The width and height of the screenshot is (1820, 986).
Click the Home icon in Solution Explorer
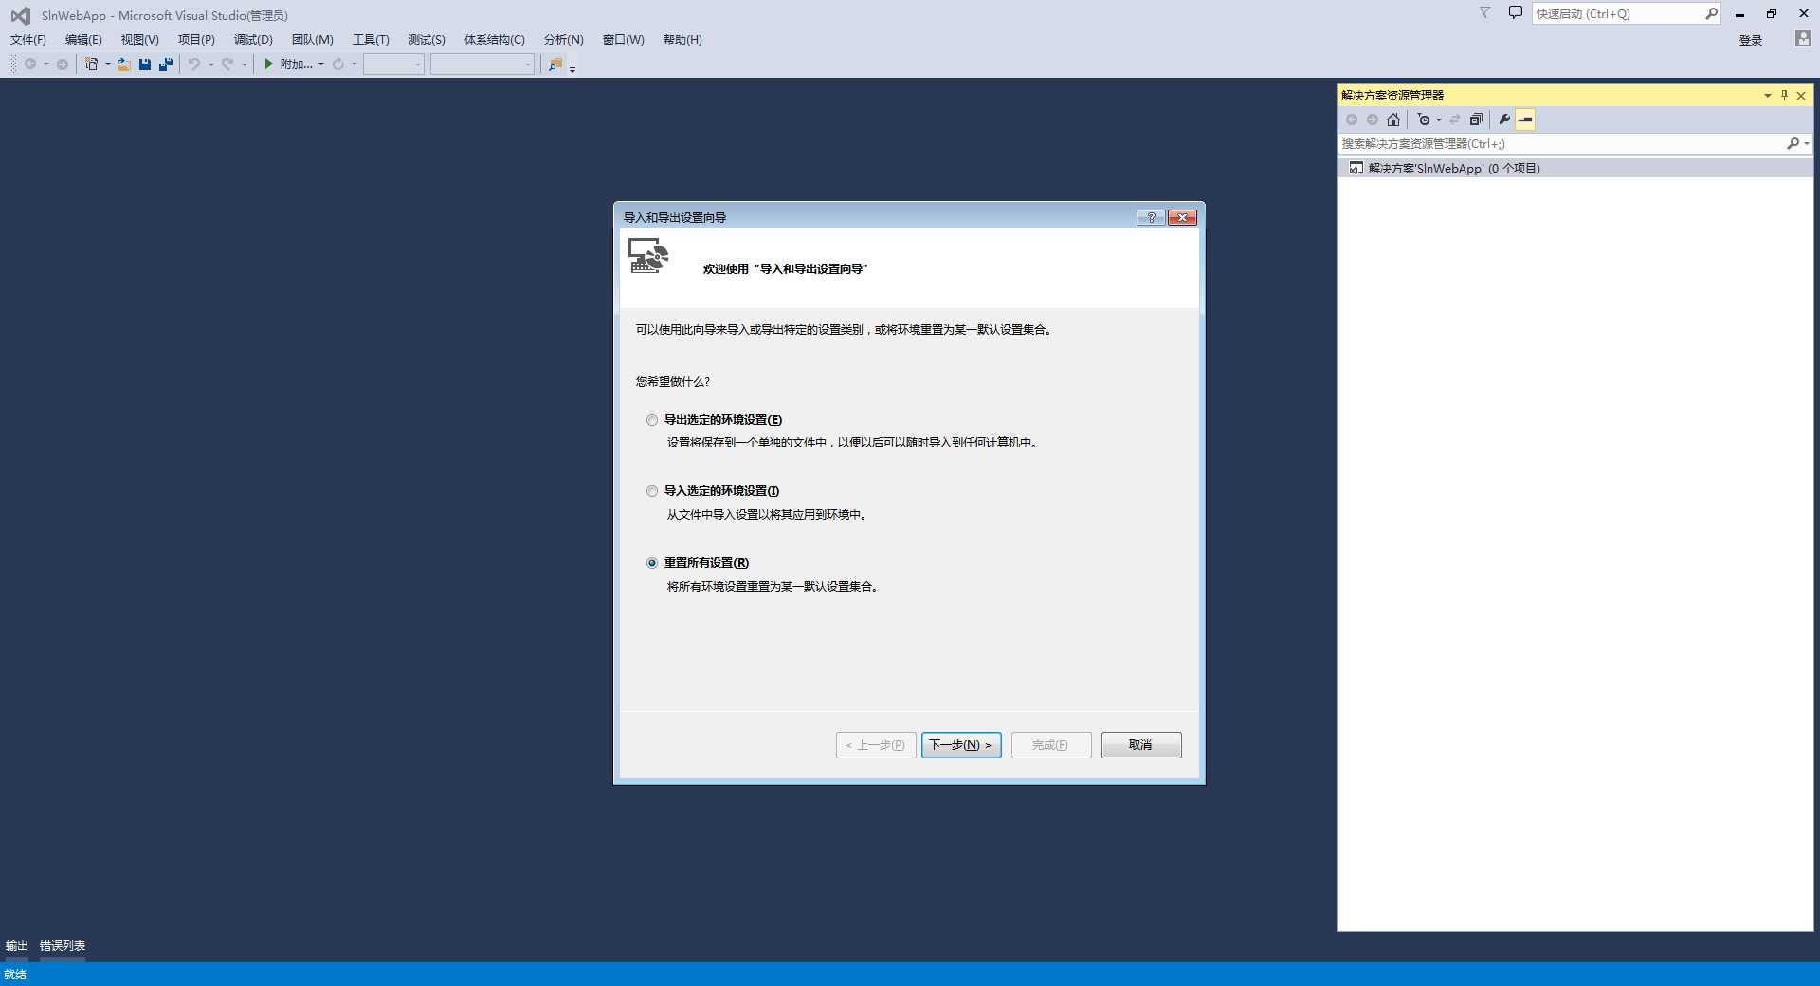coord(1393,119)
